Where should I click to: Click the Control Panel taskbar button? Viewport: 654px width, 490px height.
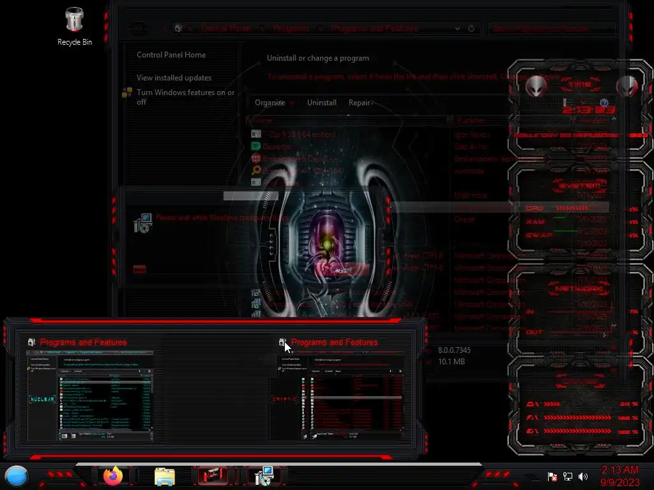click(213, 476)
